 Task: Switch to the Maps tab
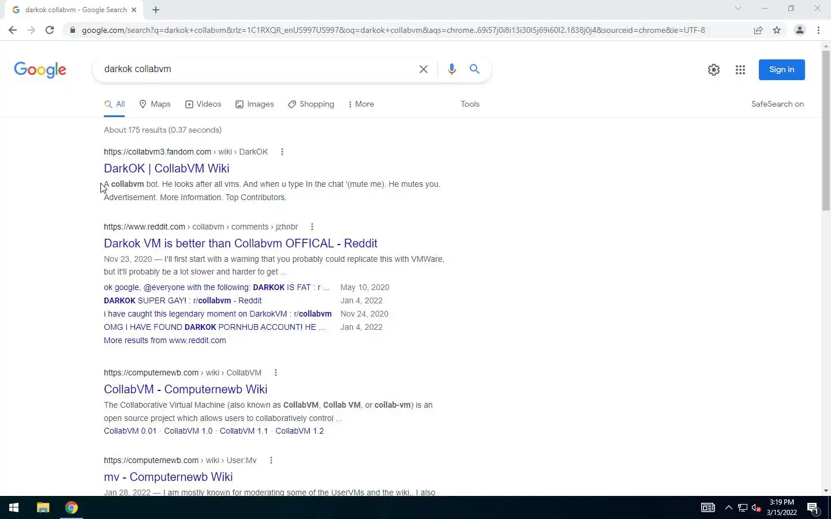(155, 104)
